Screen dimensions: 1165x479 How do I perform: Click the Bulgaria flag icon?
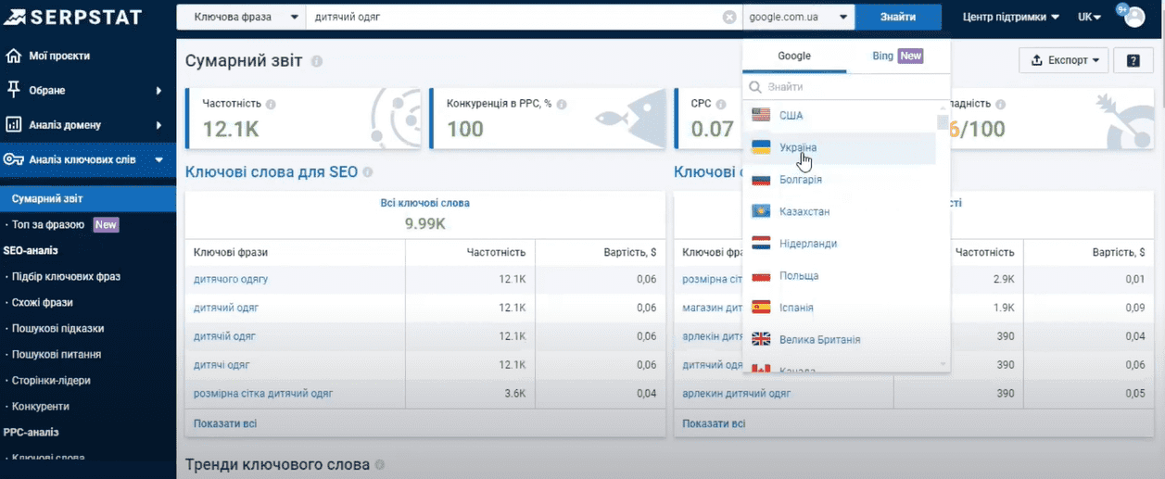click(x=761, y=180)
